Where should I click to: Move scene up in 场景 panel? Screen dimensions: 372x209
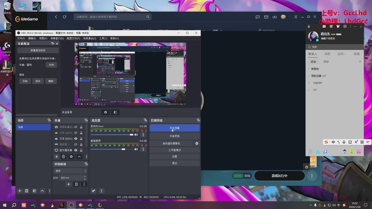(42, 191)
